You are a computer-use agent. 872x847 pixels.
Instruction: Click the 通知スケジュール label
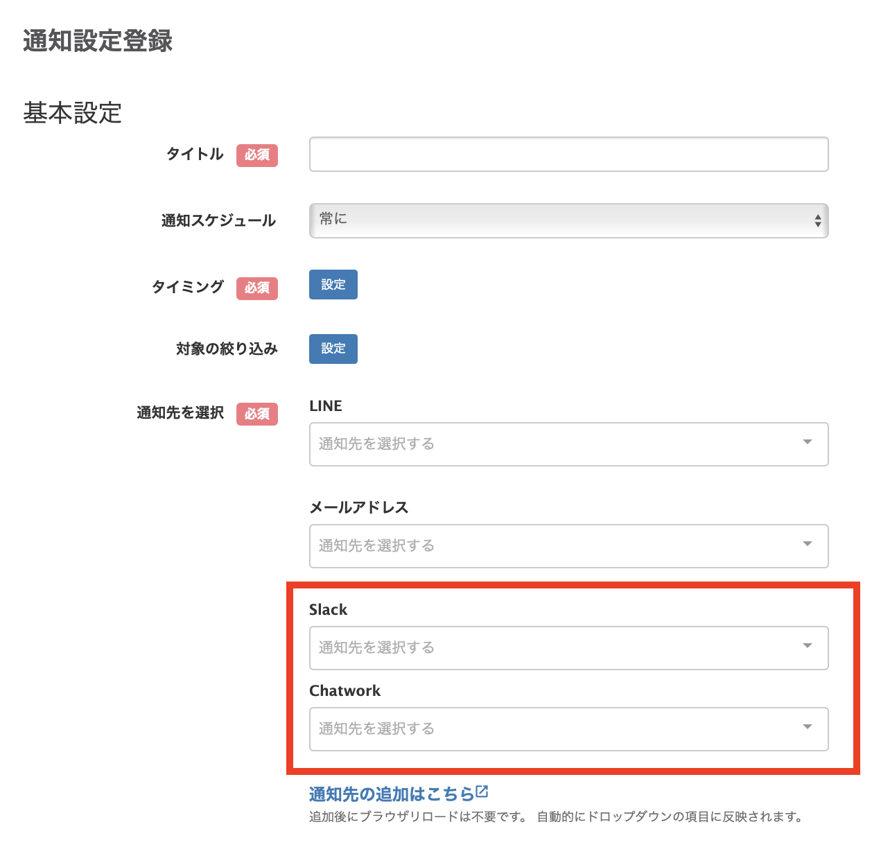click(x=219, y=220)
